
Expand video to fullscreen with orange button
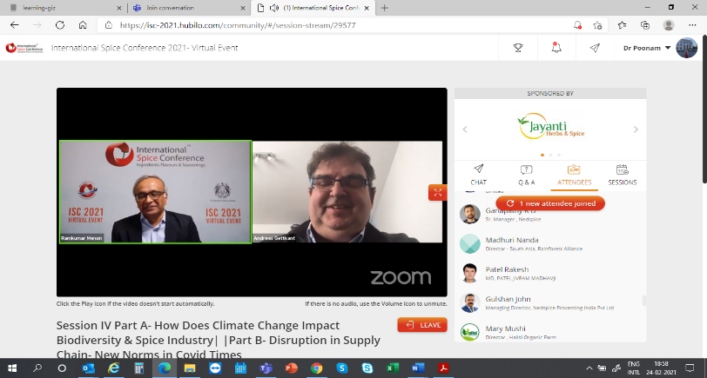pos(437,192)
